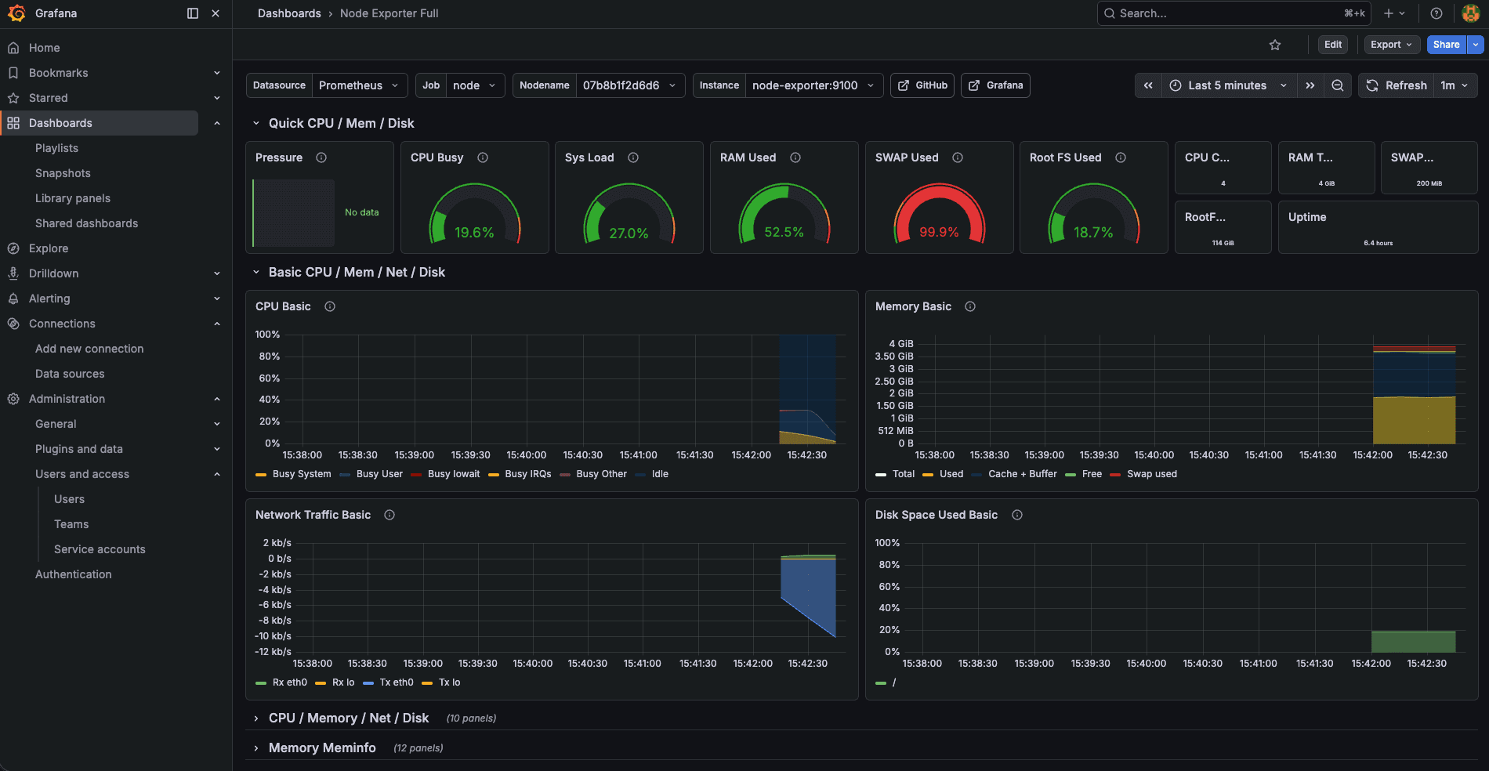Show Pressure panel info icon
Viewport: 1489px width, 771px height.
tap(321, 157)
